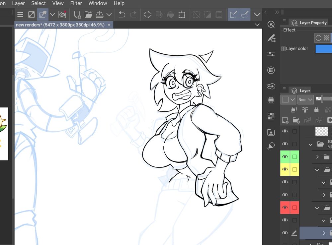Open the Layer menu
This screenshot has height=245, width=332.
click(18, 3)
